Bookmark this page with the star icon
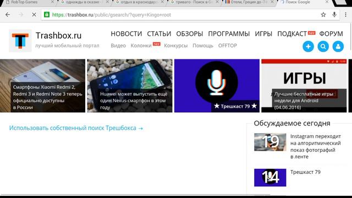Viewport: 352px width, 198px height. click(x=323, y=15)
